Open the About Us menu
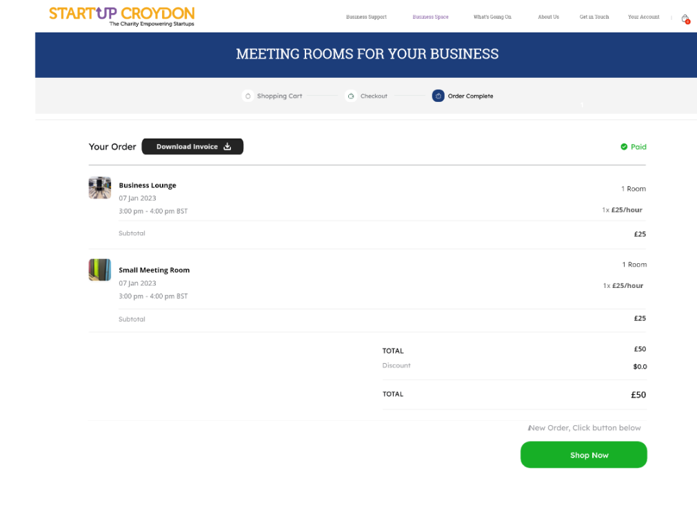 [549, 17]
